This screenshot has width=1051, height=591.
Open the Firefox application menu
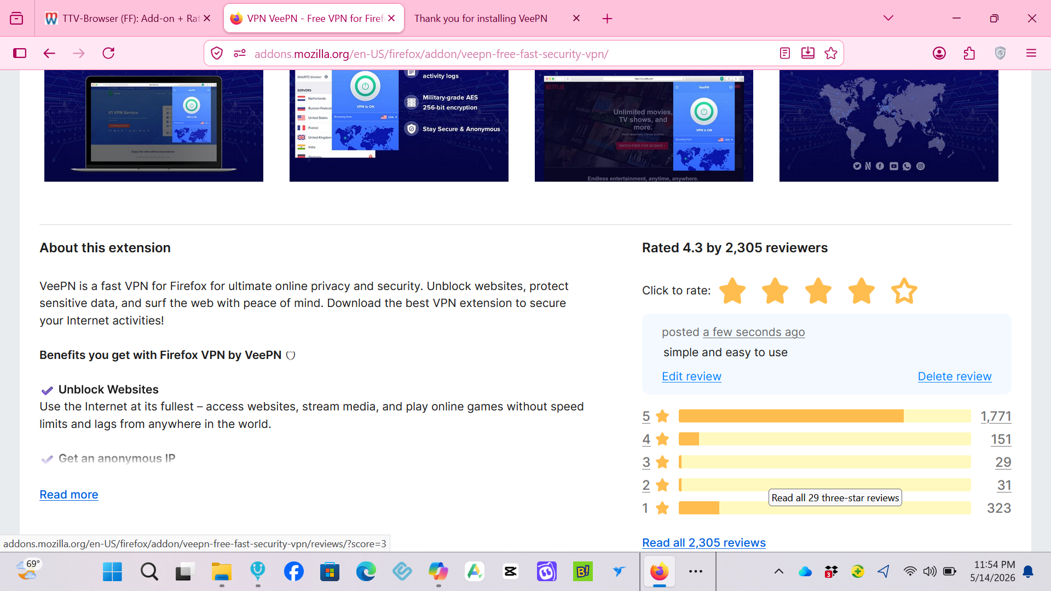(1031, 53)
